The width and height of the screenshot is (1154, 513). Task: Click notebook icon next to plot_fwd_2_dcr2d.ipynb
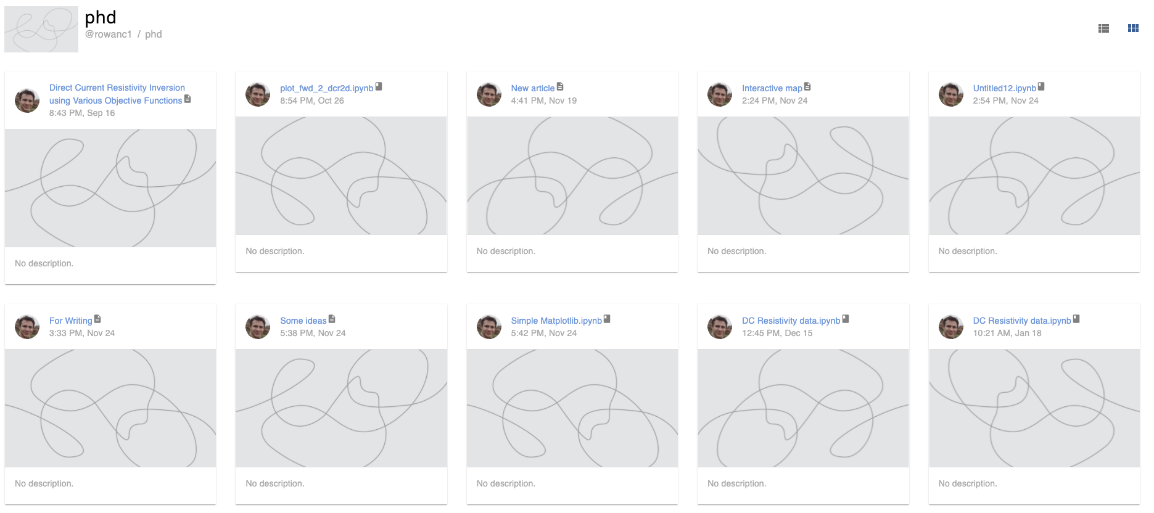[379, 87]
